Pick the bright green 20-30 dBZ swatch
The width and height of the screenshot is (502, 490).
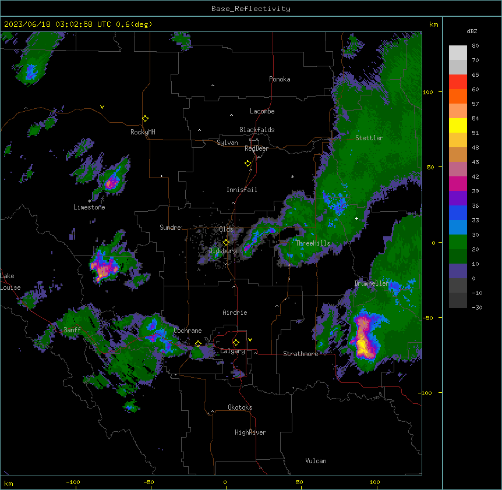[458, 242]
